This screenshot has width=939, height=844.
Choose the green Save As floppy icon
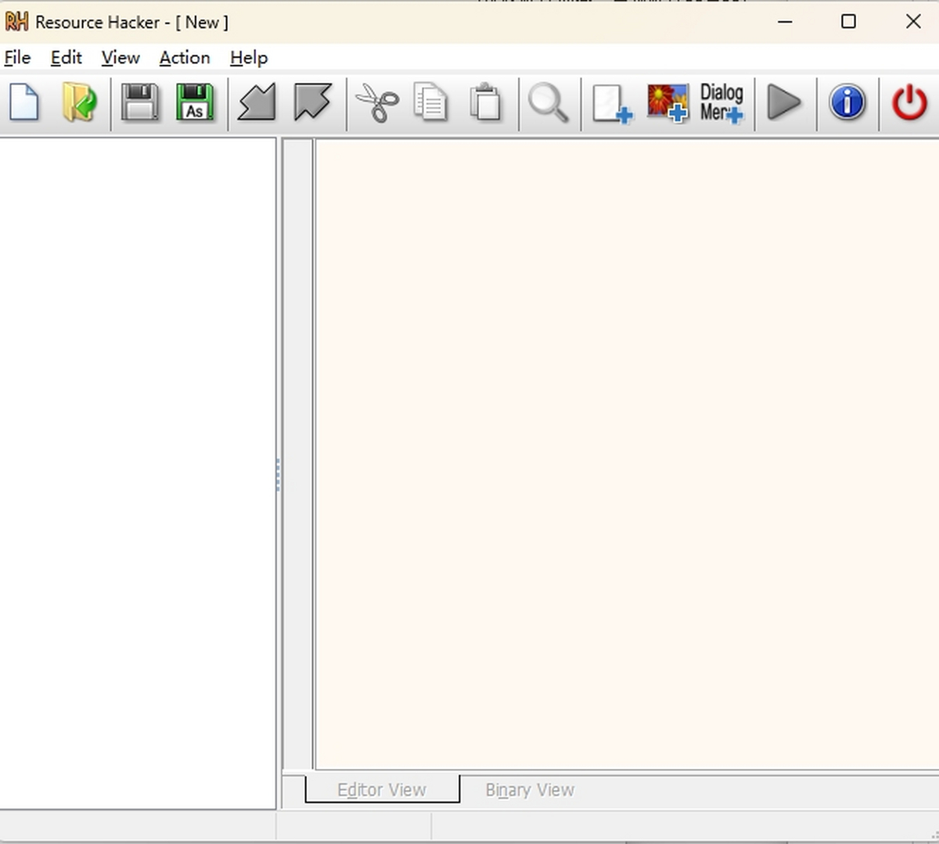point(195,102)
